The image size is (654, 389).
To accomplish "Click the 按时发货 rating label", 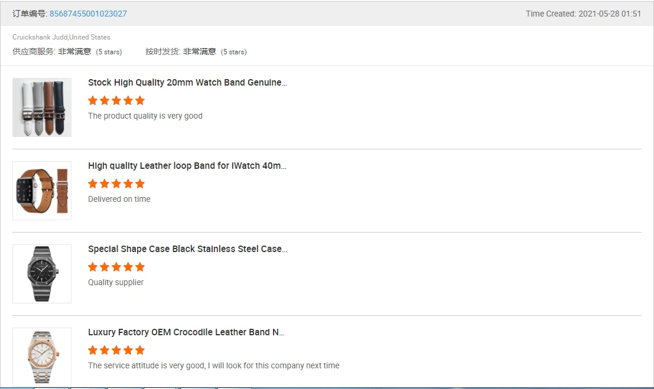I will click(162, 52).
